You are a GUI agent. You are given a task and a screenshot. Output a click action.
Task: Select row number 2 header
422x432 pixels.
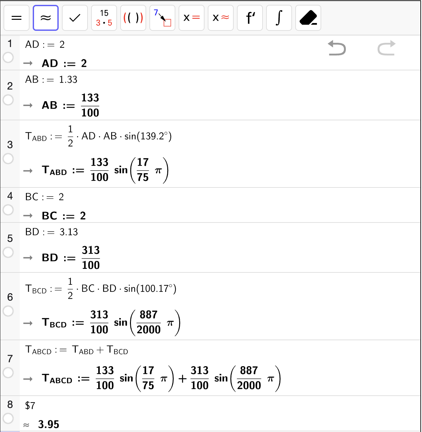10,86
